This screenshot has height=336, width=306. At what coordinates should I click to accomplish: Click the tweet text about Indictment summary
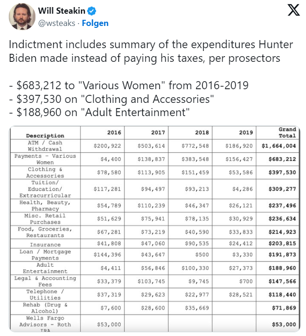click(x=151, y=51)
